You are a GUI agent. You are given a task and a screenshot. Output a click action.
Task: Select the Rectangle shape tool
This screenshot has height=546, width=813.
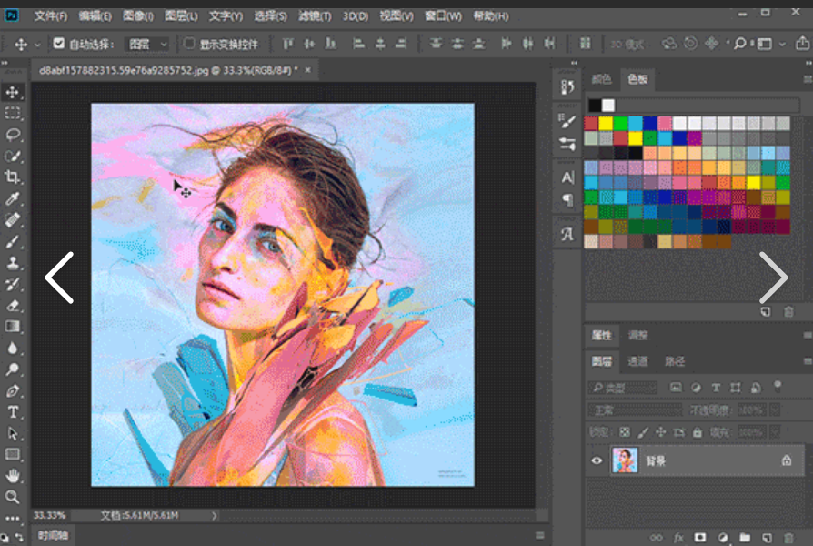pos(13,455)
